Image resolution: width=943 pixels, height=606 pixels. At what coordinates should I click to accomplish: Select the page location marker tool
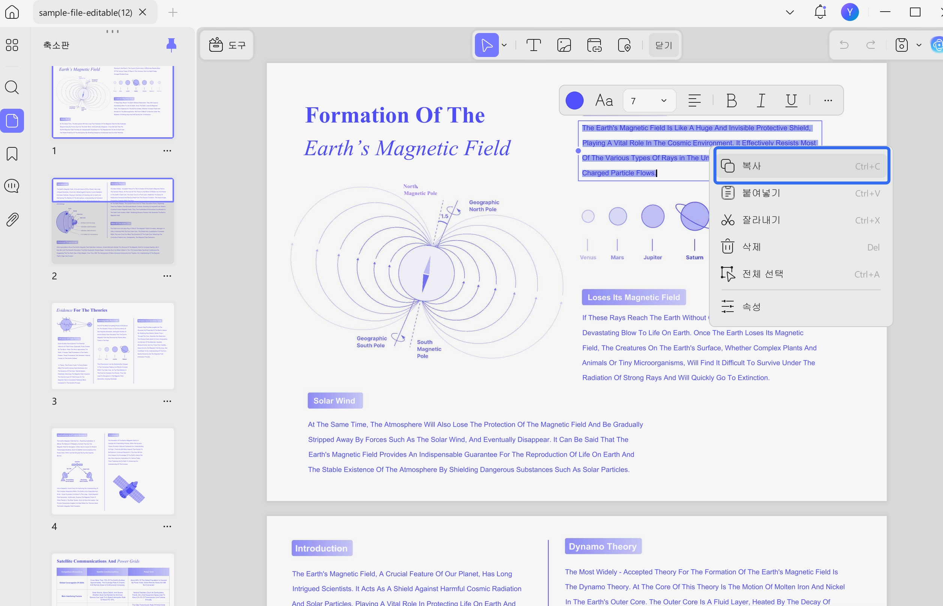pos(624,45)
